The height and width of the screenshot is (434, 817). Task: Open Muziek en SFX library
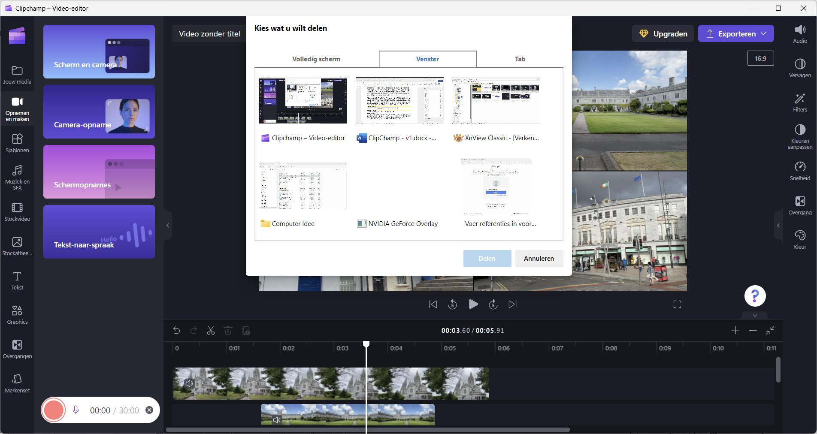pos(17,177)
